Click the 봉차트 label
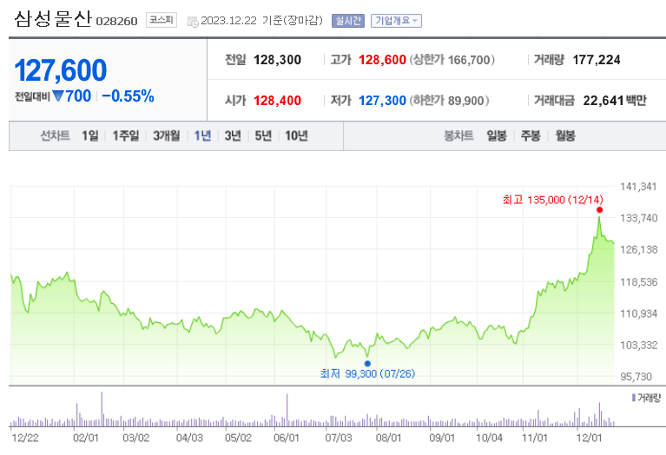 point(458,136)
